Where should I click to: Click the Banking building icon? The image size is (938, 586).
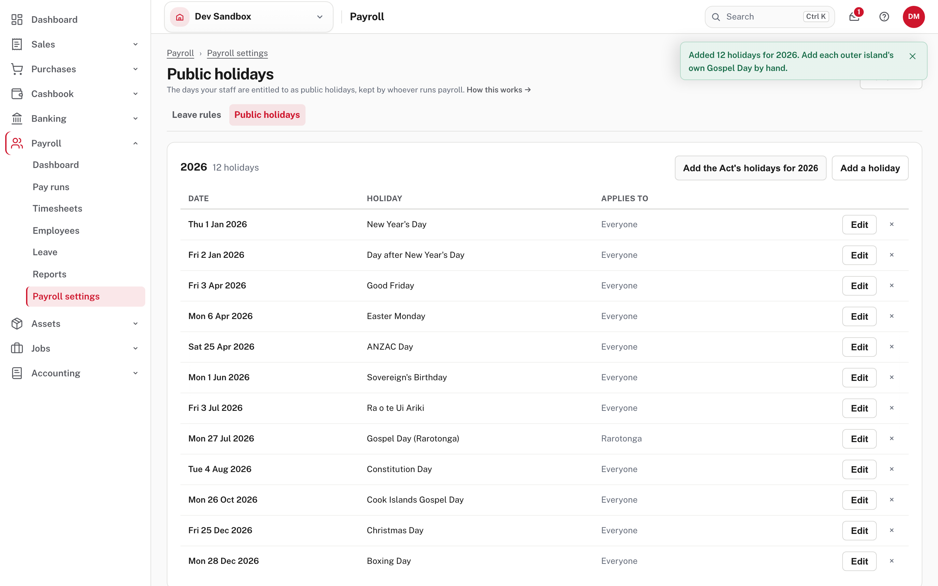click(17, 119)
